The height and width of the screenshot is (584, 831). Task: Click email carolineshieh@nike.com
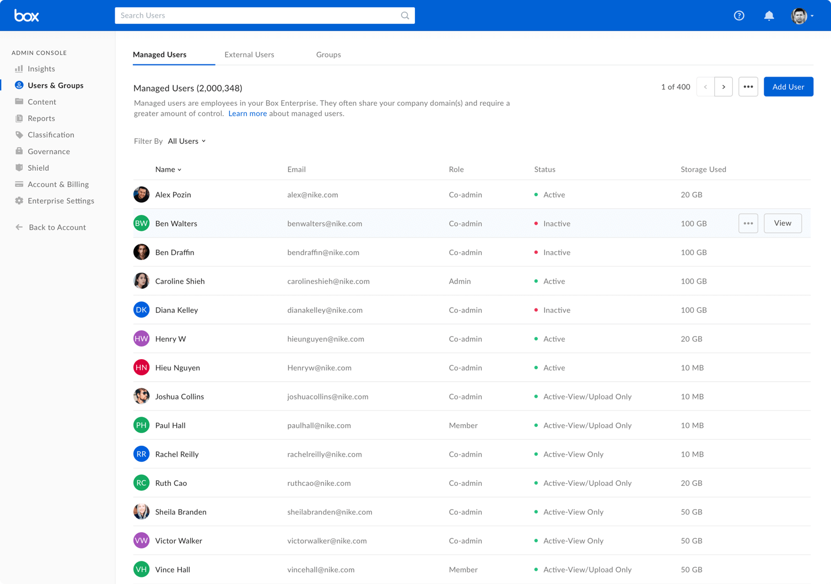tap(328, 281)
